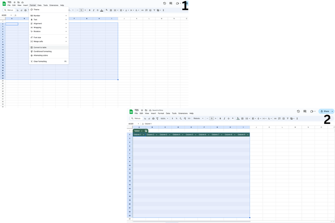
Task: Open the Roboto font family dropdown
Action: [198, 119]
